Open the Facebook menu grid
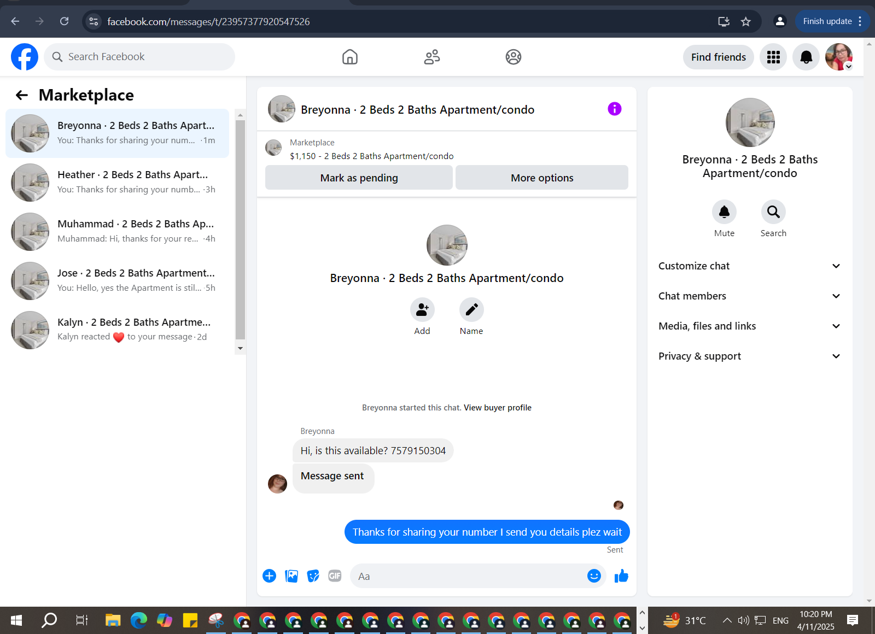This screenshot has height=634, width=875. (773, 57)
